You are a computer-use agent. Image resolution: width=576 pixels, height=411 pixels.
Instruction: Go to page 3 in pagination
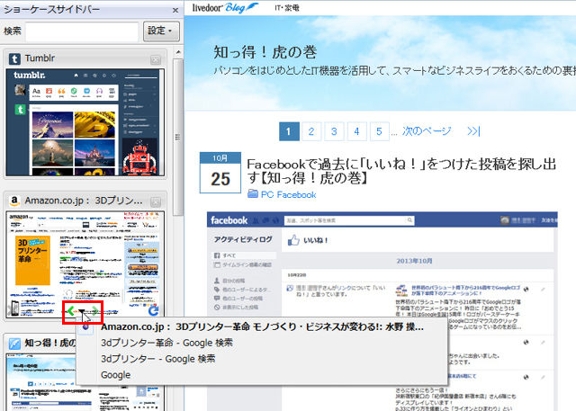[x=334, y=131]
